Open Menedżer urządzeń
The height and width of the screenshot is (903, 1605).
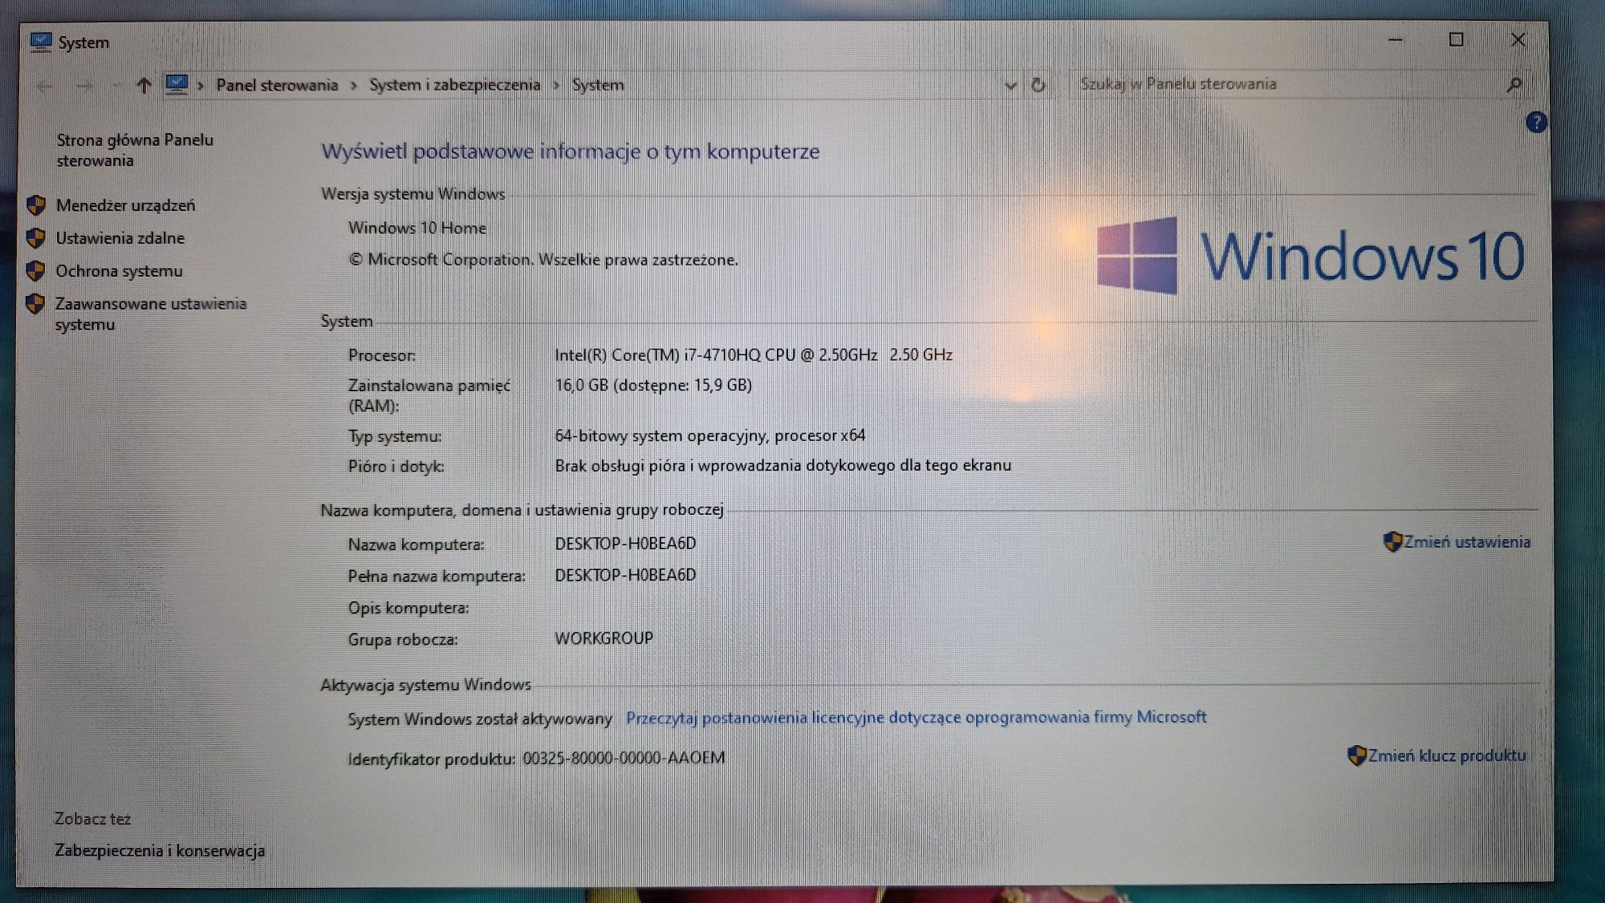pos(125,205)
